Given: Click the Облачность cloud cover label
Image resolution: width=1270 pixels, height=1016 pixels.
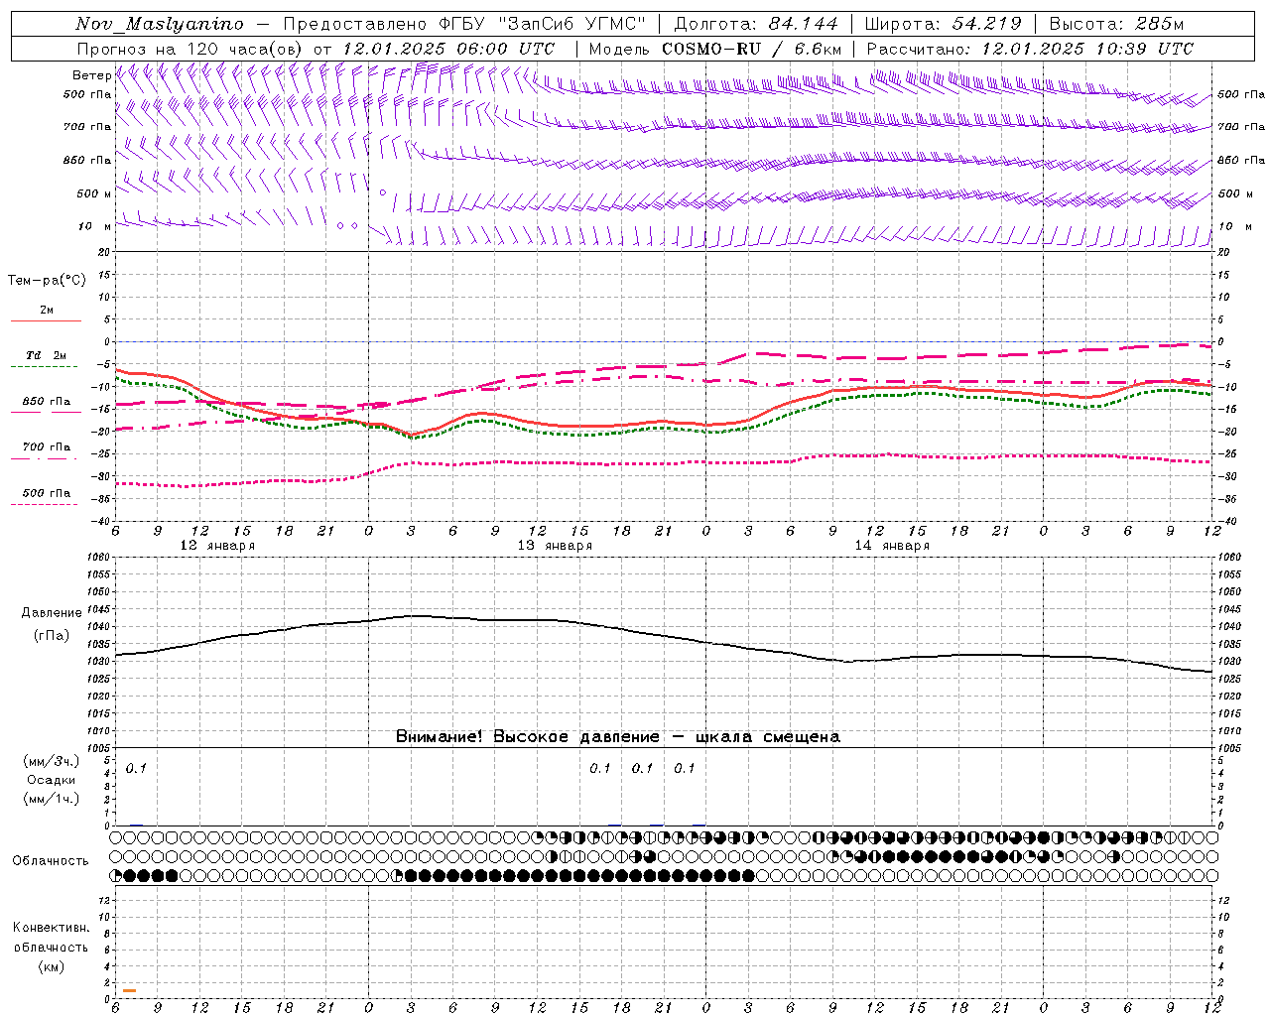Looking at the screenshot, I should coord(51,861).
